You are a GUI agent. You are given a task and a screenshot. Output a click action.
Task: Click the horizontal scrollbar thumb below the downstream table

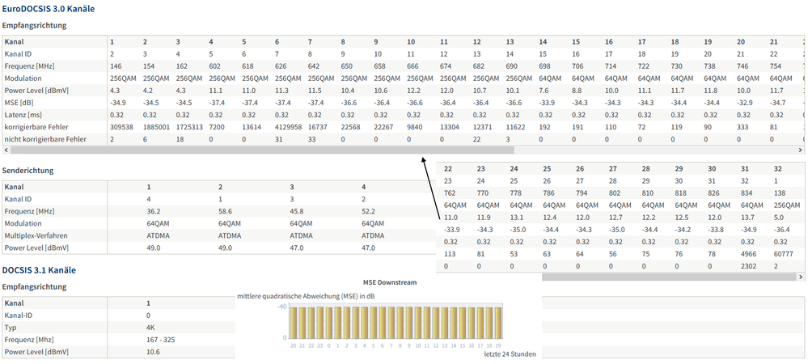(x=262, y=150)
